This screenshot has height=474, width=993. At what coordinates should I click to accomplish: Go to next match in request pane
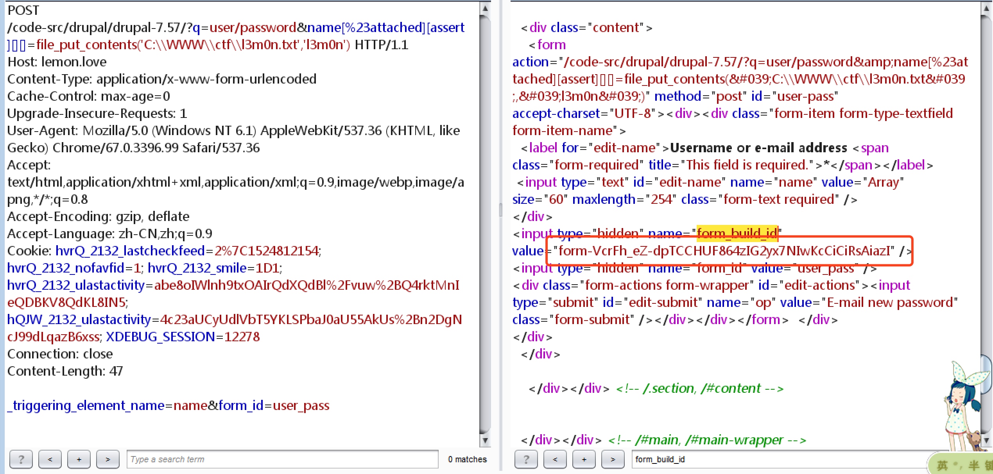click(x=108, y=459)
